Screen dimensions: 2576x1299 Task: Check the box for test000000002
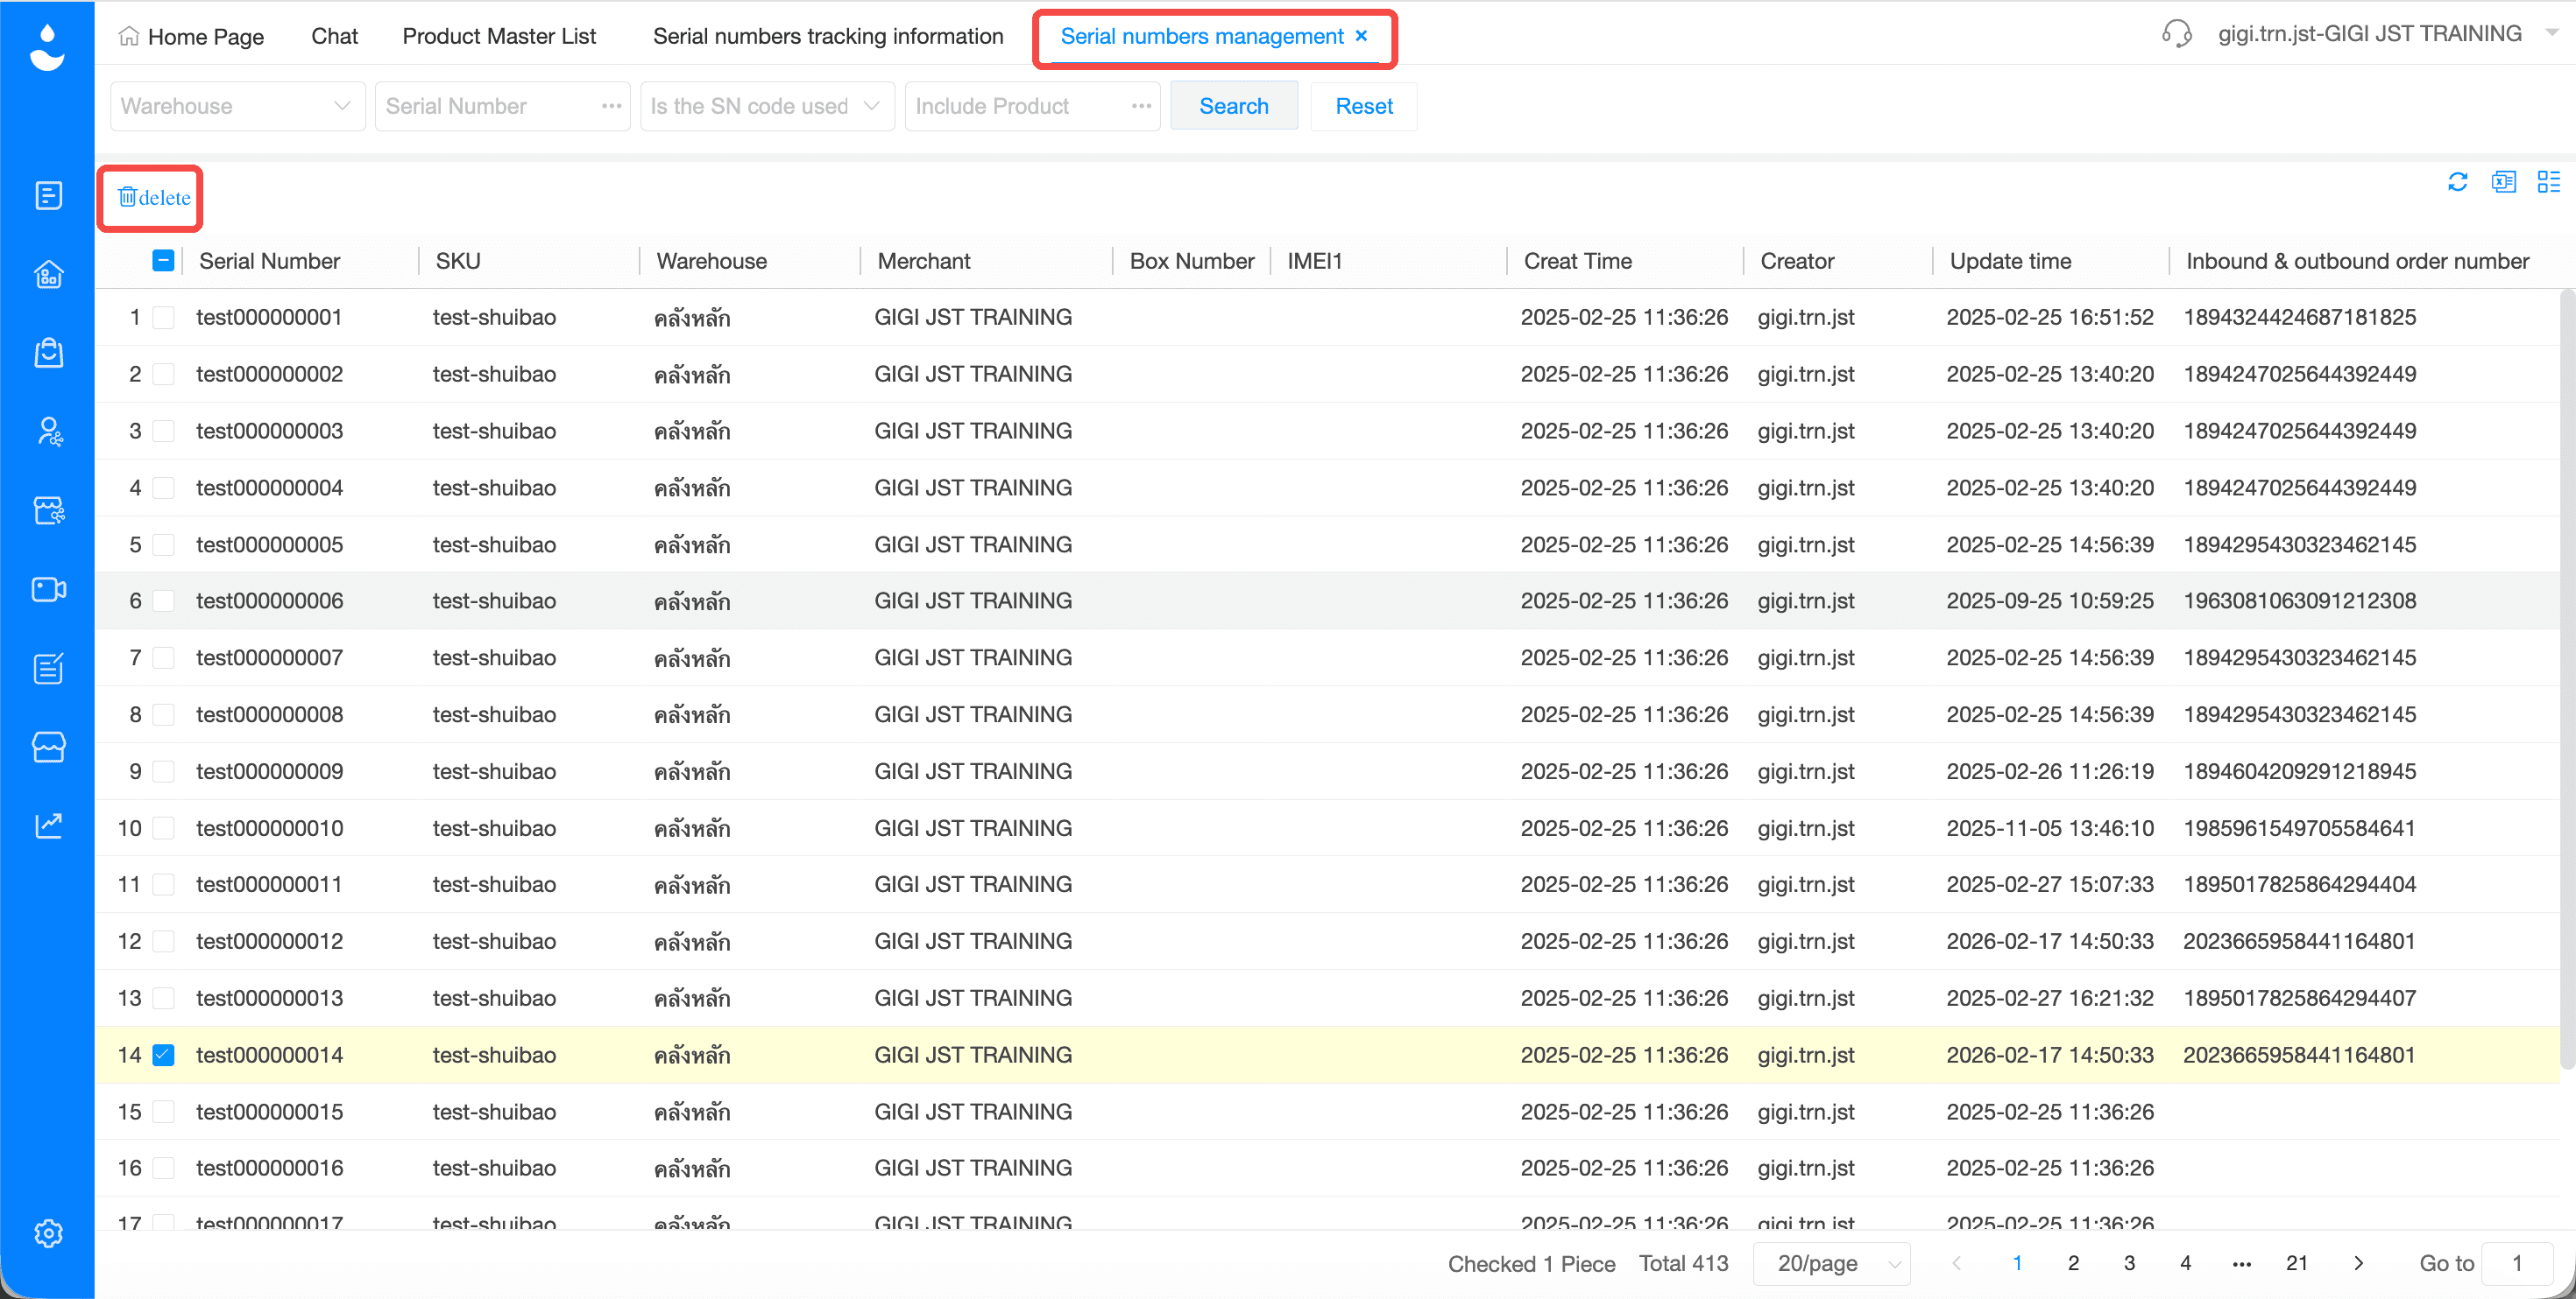coord(163,375)
